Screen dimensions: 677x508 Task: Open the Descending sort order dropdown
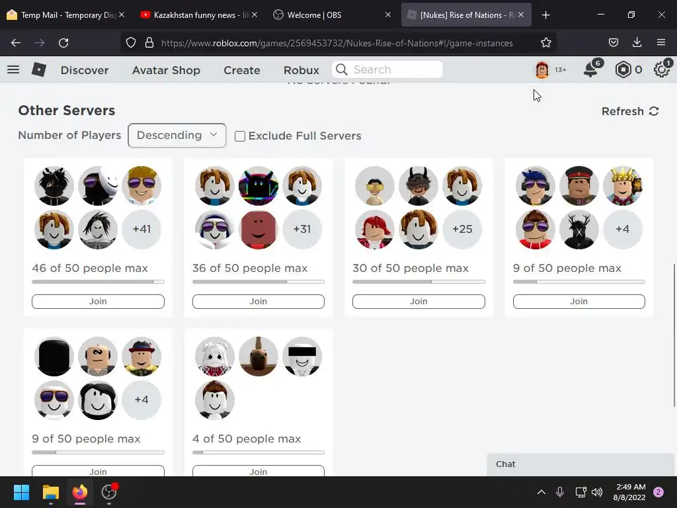[177, 135]
